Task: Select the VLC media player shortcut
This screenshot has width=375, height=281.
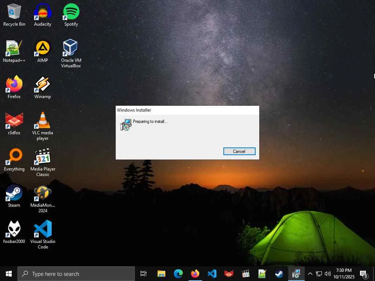Action: pyautogui.click(x=42, y=126)
